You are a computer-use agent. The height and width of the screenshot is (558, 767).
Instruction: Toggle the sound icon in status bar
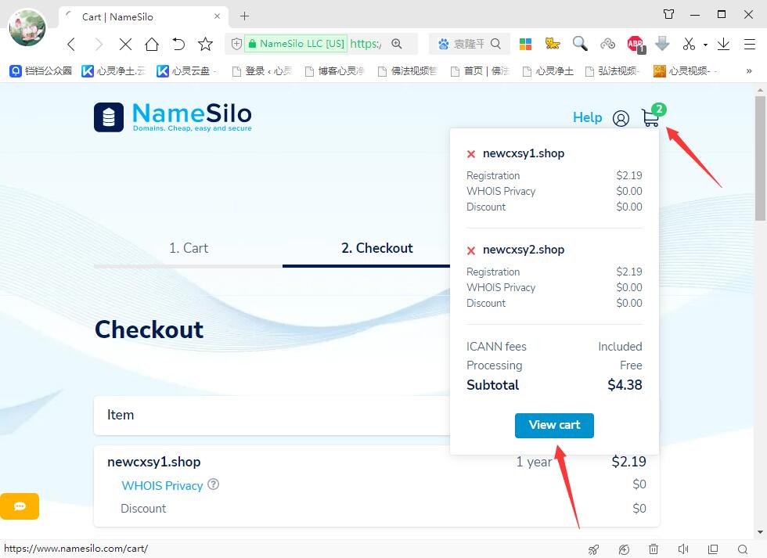click(683, 549)
